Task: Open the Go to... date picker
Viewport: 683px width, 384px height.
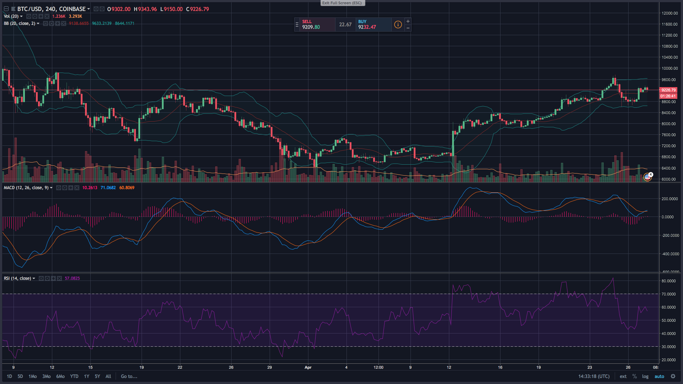Action: (x=129, y=376)
